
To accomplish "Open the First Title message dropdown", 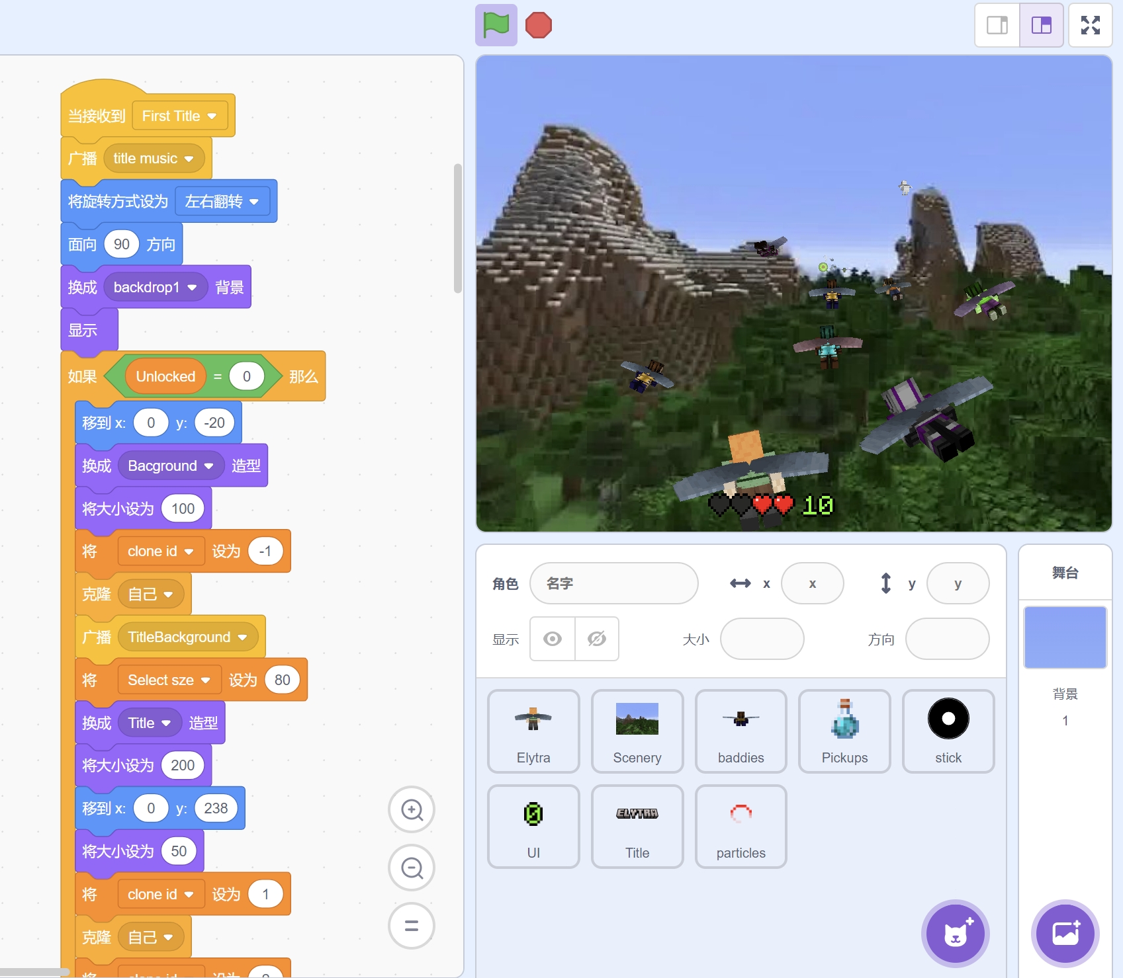I will (x=212, y=116).
